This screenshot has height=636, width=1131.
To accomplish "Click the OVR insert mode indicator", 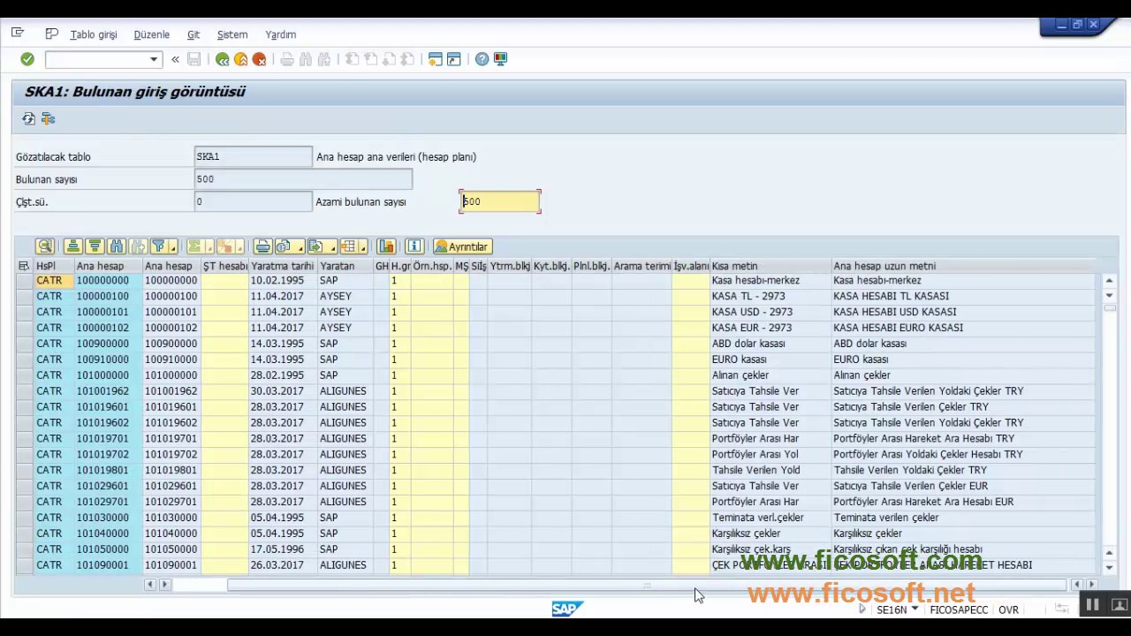I will point(1008,609).
